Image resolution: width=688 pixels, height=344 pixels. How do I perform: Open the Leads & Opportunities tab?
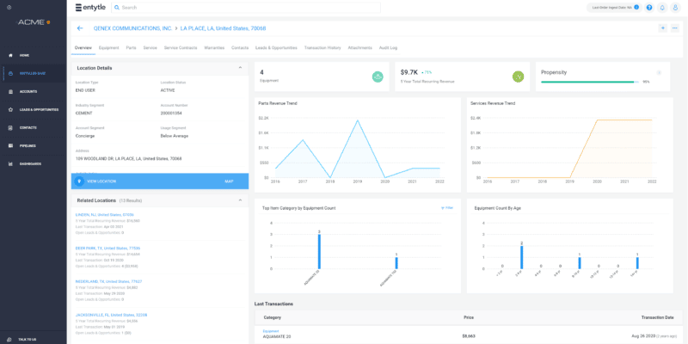[x=276, y=48]
